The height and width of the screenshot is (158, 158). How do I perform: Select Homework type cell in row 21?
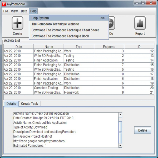tap(79, 92)
